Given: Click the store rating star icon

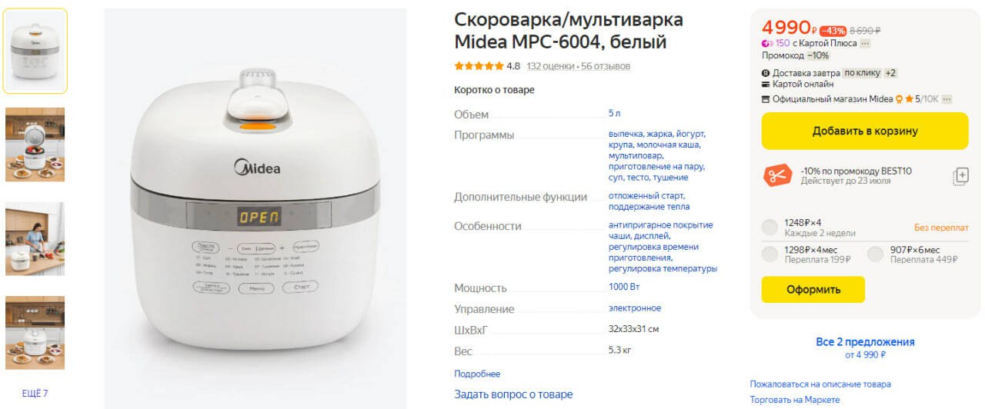Looking at the screenshot, I should (909, 99).
